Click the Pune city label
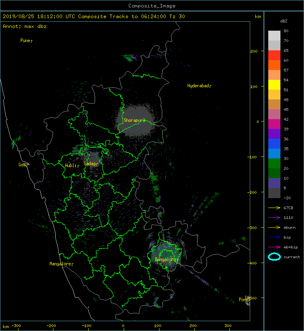Viewport: 304px width, 331px height. coord(26,40)
